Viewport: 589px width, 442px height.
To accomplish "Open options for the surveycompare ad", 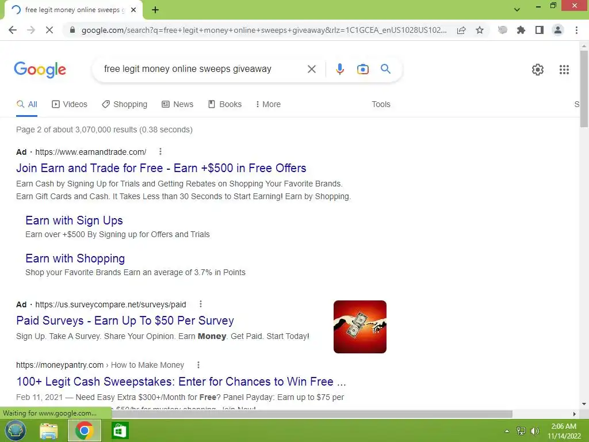I will tap(201, 304).
